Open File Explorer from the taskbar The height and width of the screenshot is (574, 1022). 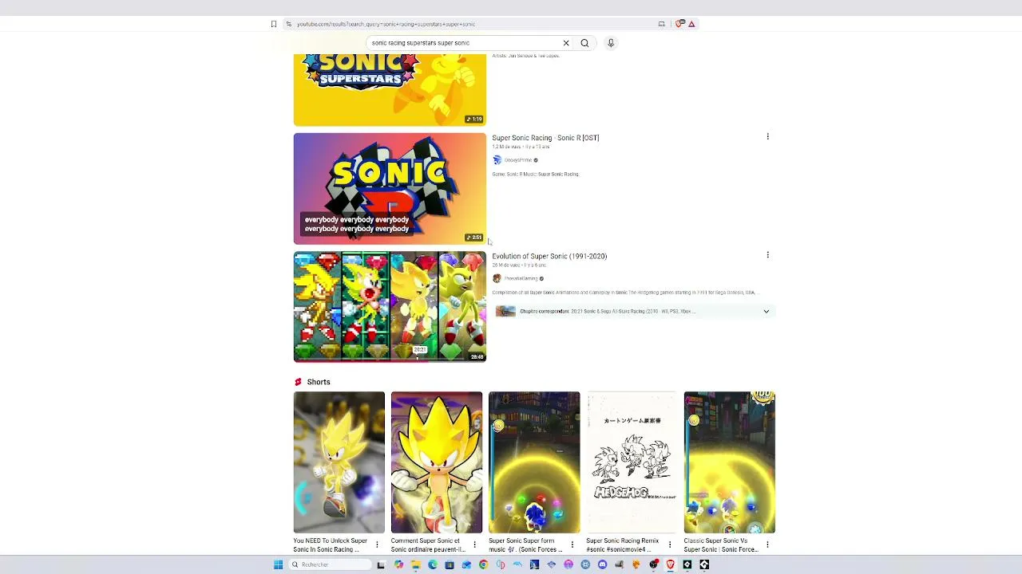point(415,564)
